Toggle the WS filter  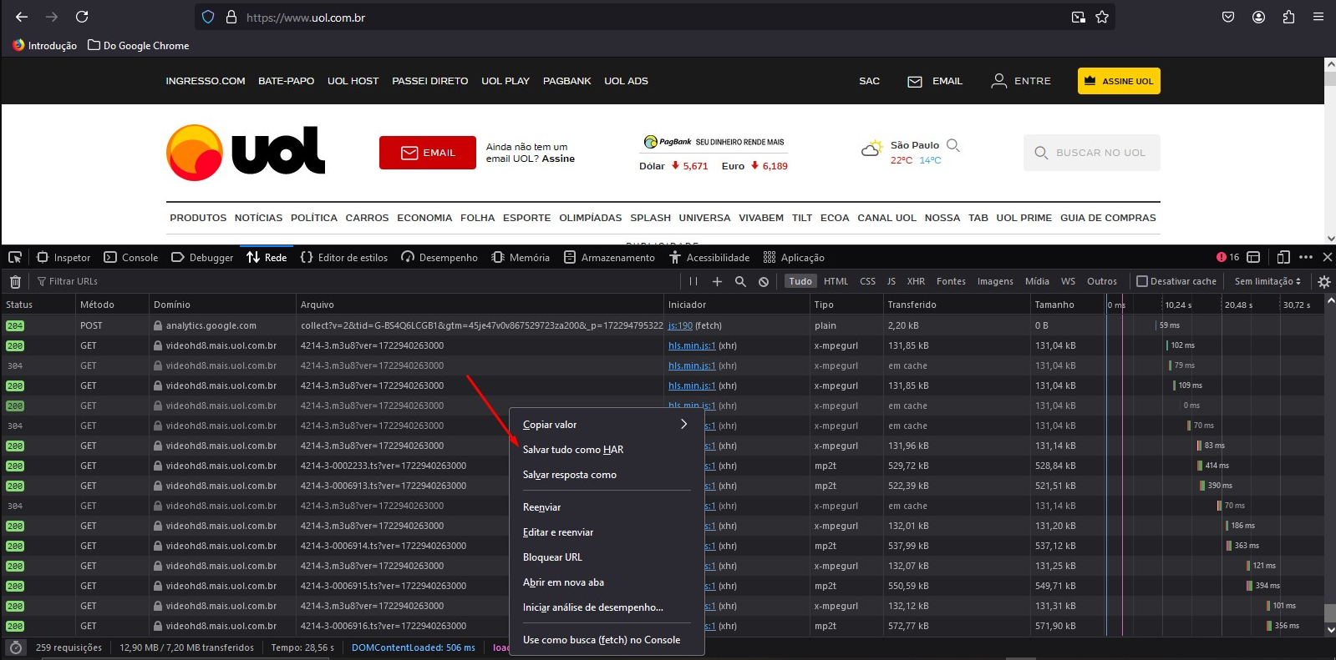click(x=1068, y=281)
